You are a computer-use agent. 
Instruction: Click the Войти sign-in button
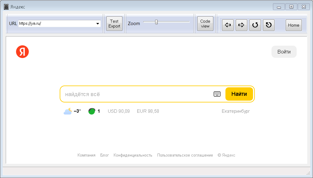[x=284, y=52]
